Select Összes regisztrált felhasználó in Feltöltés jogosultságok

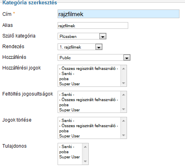coord(88,99)
